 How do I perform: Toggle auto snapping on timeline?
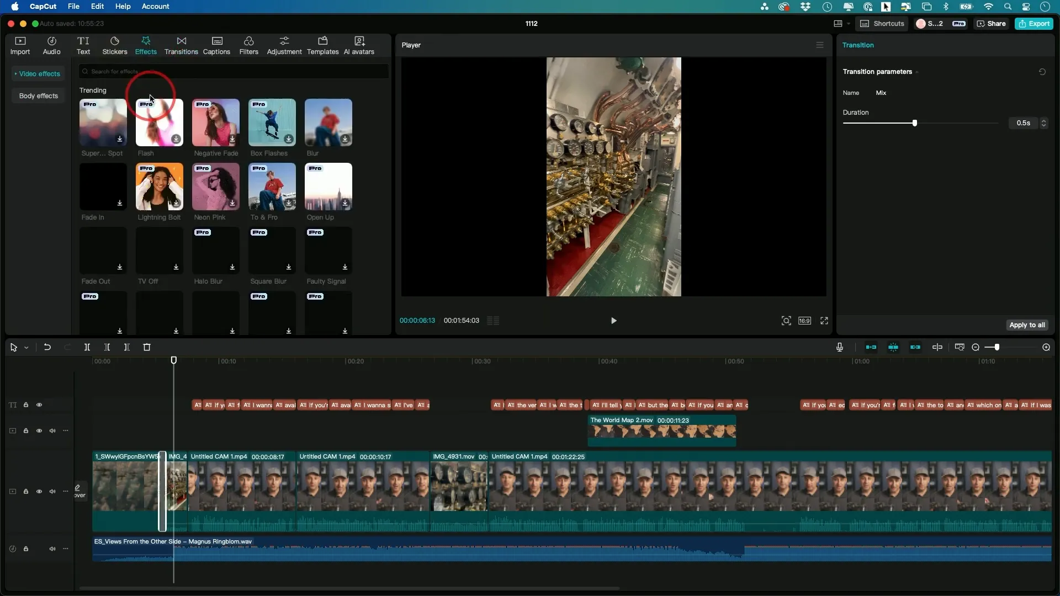[x=893, y=347]
